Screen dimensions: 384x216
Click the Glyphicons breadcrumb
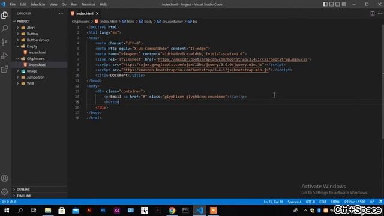[x=81, y=22]
